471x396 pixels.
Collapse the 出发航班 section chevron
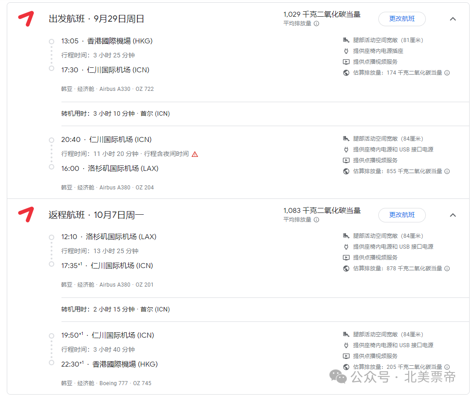pos(452,19)
